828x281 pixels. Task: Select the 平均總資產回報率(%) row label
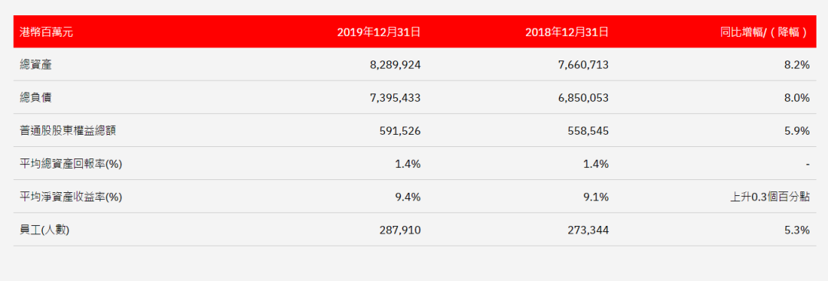coord(71,164)
